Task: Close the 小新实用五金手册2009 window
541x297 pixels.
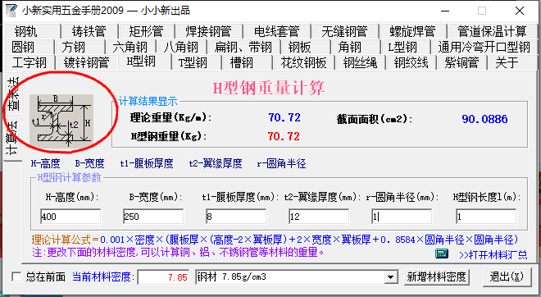Action: click(520, 11)
